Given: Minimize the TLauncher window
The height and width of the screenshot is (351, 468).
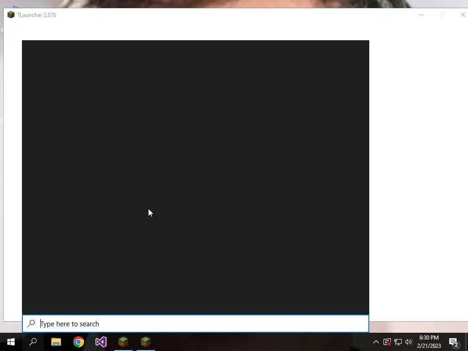Looking at the screenshot, I should tap(421, 15).
